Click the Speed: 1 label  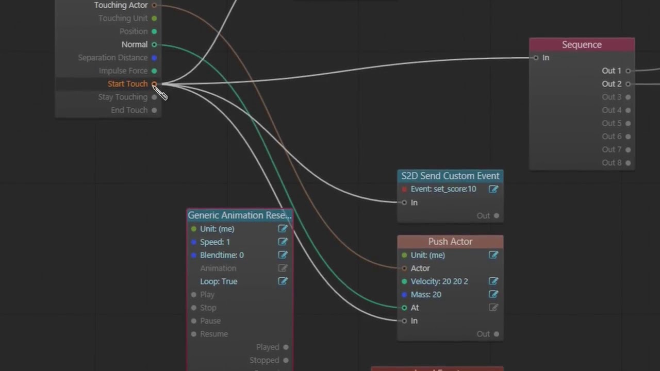(215, 242)
